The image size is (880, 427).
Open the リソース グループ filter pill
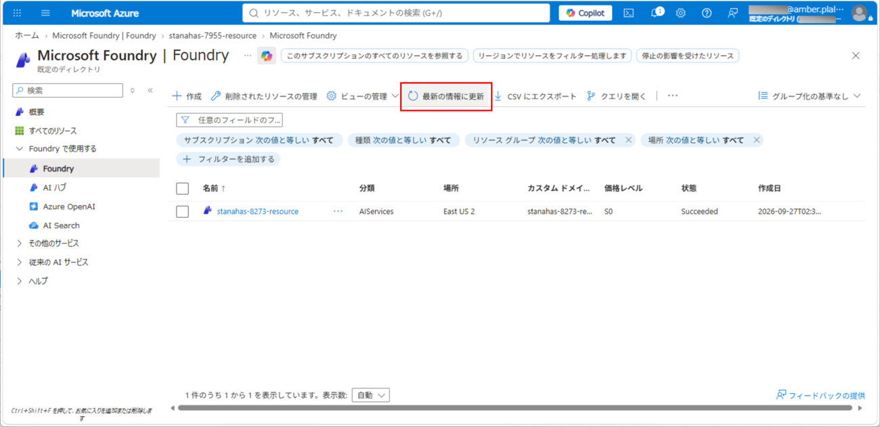[544, 140]
